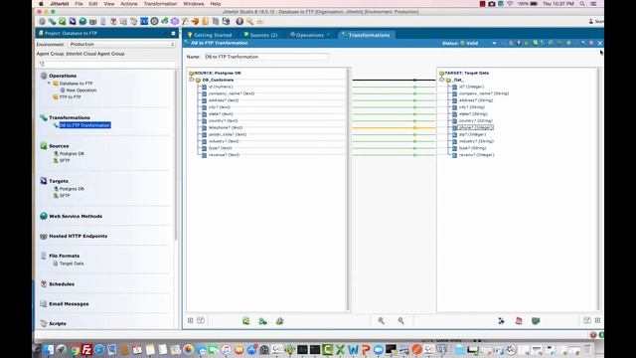Open the Scripts section
Screen dimensions: 636x358
point(58,323)
